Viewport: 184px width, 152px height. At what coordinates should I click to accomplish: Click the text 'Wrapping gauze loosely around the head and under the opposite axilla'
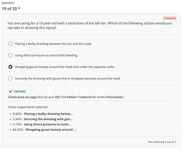[x=64, y=67]
